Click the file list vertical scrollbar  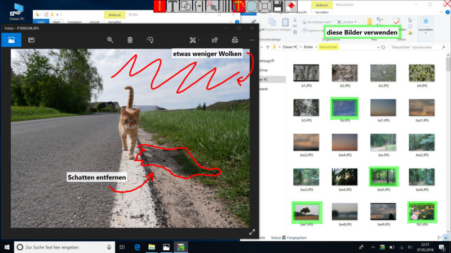448,142
